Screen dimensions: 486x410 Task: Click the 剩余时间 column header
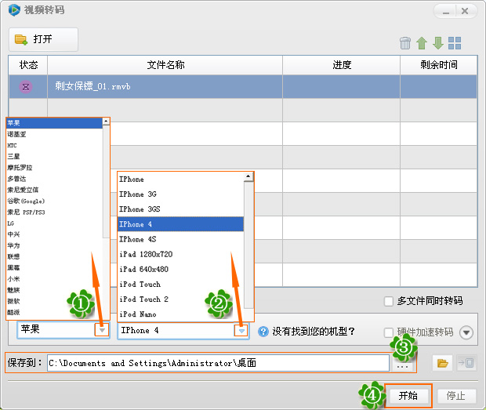pos(439,65)
